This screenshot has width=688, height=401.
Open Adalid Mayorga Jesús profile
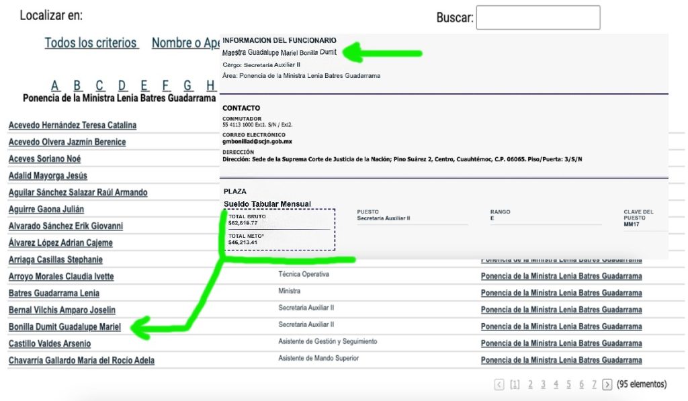[48, 176]
